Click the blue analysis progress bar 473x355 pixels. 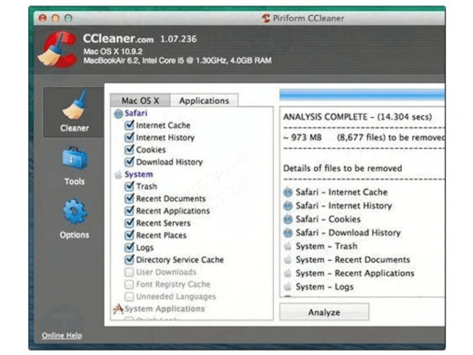(x=362, y=95)
